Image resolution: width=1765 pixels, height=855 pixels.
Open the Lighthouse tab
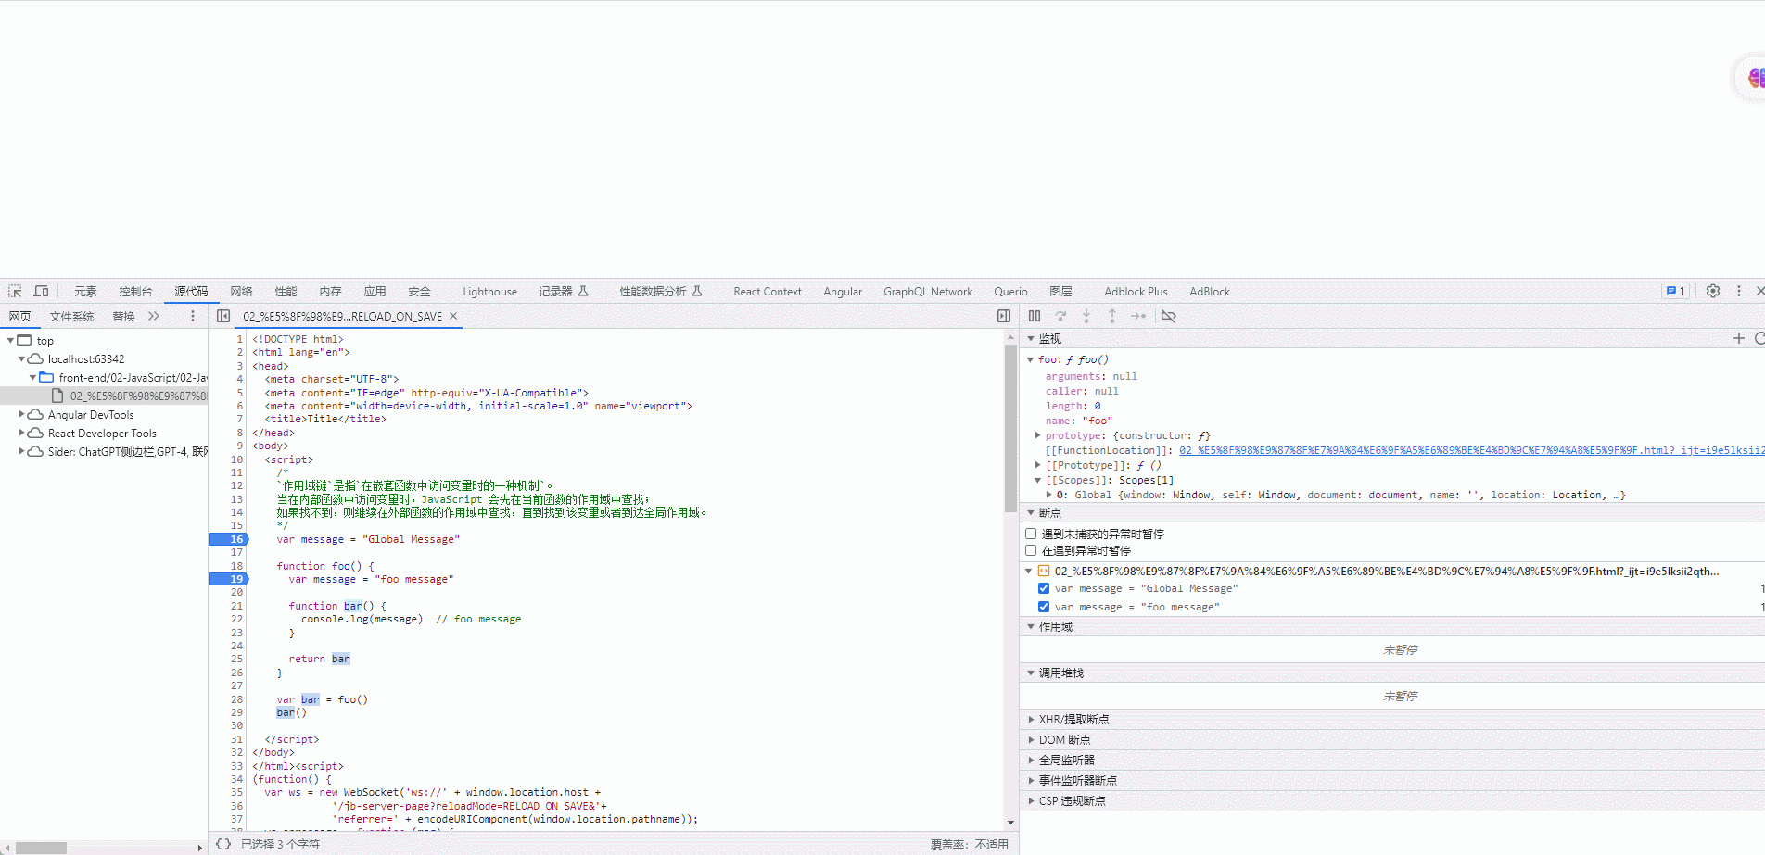[489, 291]
